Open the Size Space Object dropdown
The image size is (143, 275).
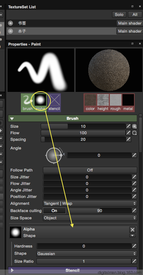[x=90, y=218]
